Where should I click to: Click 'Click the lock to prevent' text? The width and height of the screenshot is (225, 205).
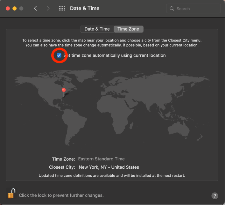[61, 195]
